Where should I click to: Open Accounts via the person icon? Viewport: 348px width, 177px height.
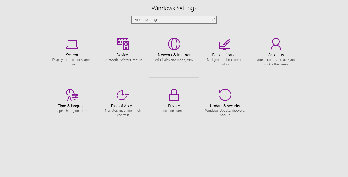276,44
